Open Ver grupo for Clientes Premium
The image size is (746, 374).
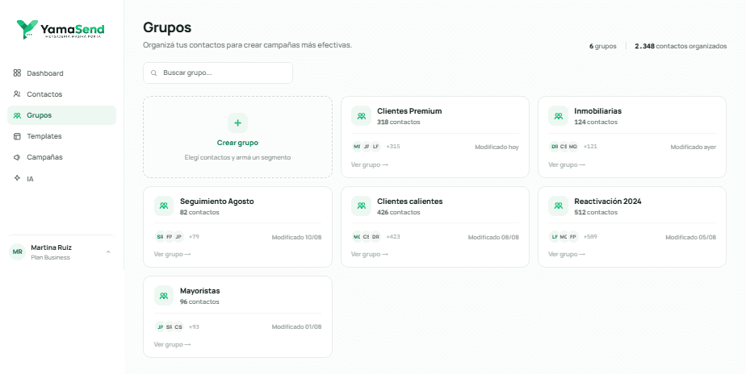[x=370, y=164]
